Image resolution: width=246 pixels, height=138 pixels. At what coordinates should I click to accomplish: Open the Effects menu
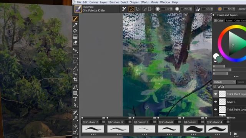(145, 2)
